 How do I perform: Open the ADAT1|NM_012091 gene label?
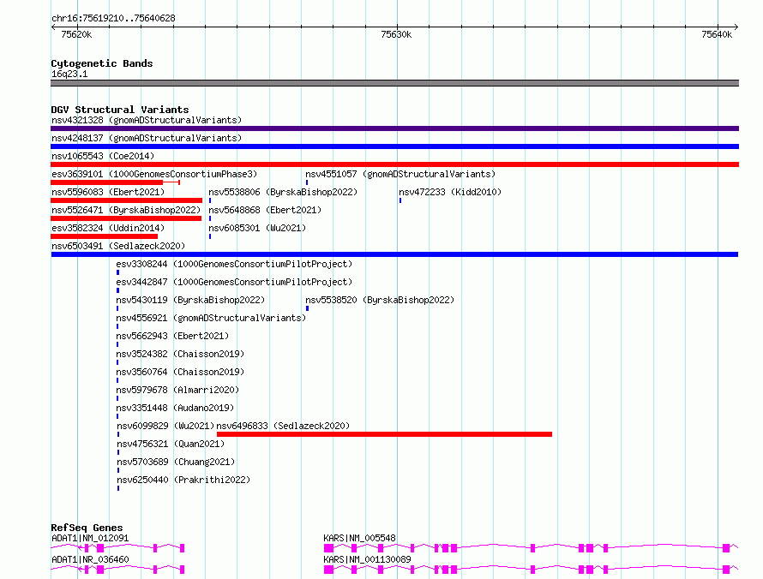[90, 538]
